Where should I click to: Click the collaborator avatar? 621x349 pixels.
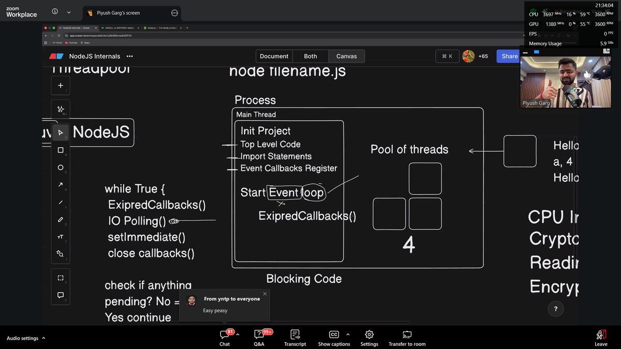tap(468, 56)
